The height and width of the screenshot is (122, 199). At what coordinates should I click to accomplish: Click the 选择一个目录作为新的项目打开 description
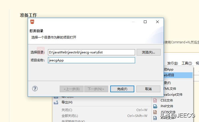[x=54, y=37]
